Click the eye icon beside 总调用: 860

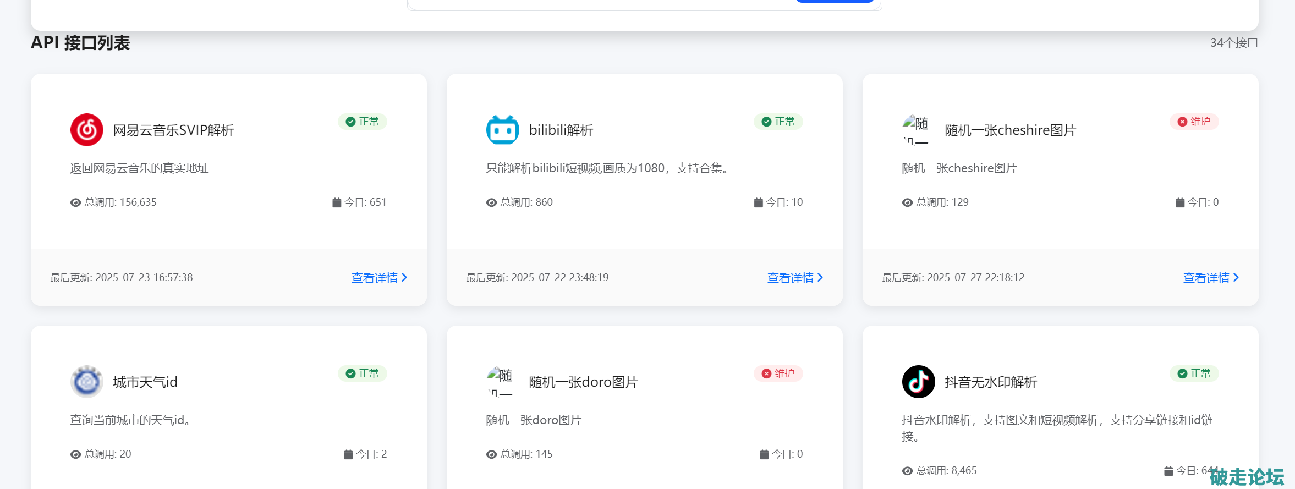coord(491,202)
